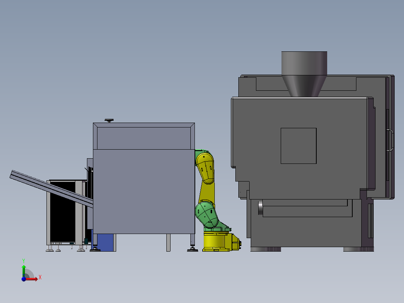Screen dimensions: 404x303
Task: Select the door handle on dark machine's right side
Action: [x=391, y=140]
